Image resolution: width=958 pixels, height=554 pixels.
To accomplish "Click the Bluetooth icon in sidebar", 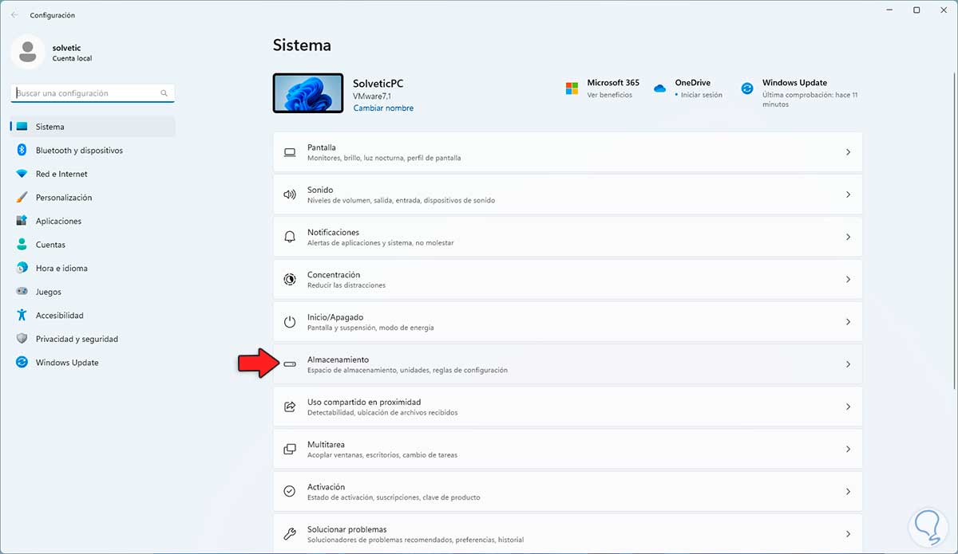I will point(22,150).
